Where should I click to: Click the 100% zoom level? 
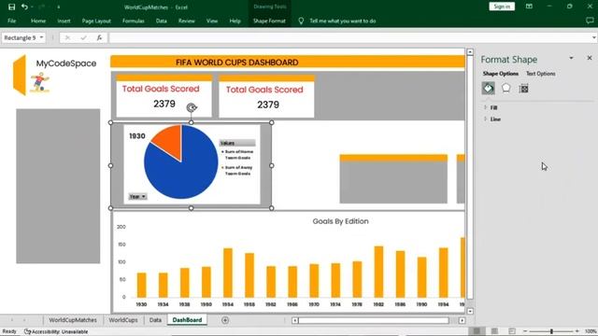point(590,331)
